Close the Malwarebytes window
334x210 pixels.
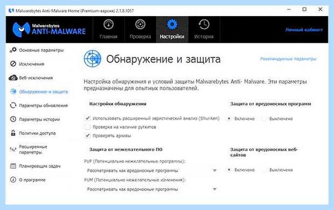pos(320,9)
